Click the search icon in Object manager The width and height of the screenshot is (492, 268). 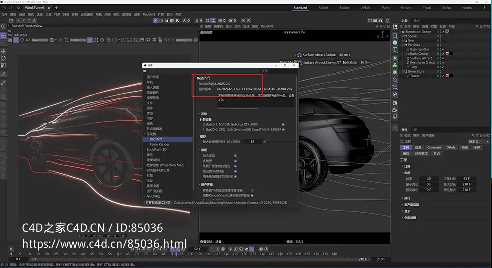(477, 26)
